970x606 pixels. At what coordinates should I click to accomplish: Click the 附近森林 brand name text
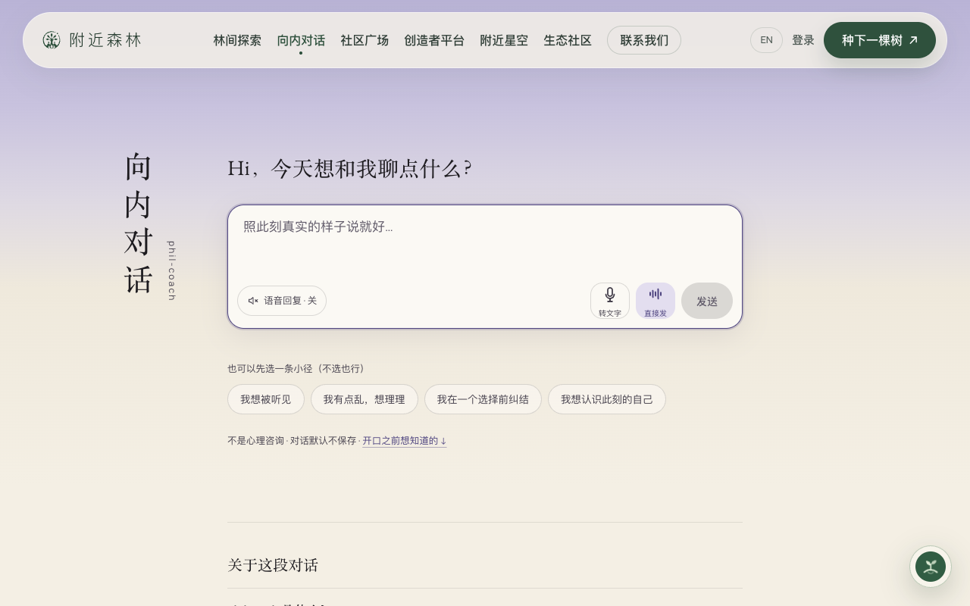click(x=105, y=40)
